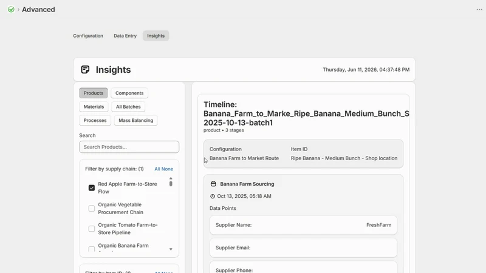
Task: Click the Oct 13, 2025, 05:18 AM timestamp
Action: (244, 196)
